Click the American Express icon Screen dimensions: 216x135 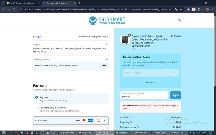point(91,120)
